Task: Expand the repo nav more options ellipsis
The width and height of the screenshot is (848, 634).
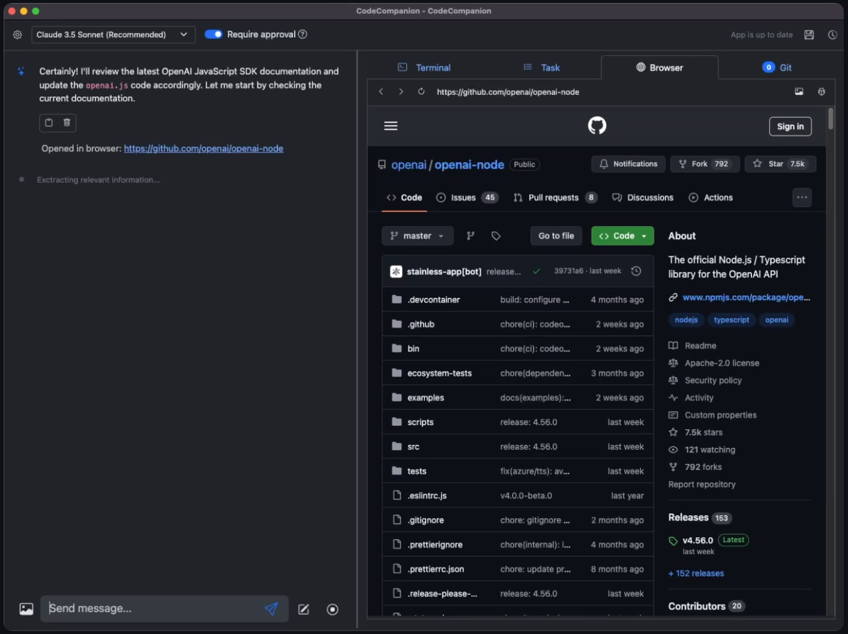Action: 802,198
